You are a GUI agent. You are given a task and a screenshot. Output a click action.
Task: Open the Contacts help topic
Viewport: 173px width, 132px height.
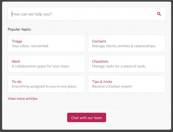(99, 41)
